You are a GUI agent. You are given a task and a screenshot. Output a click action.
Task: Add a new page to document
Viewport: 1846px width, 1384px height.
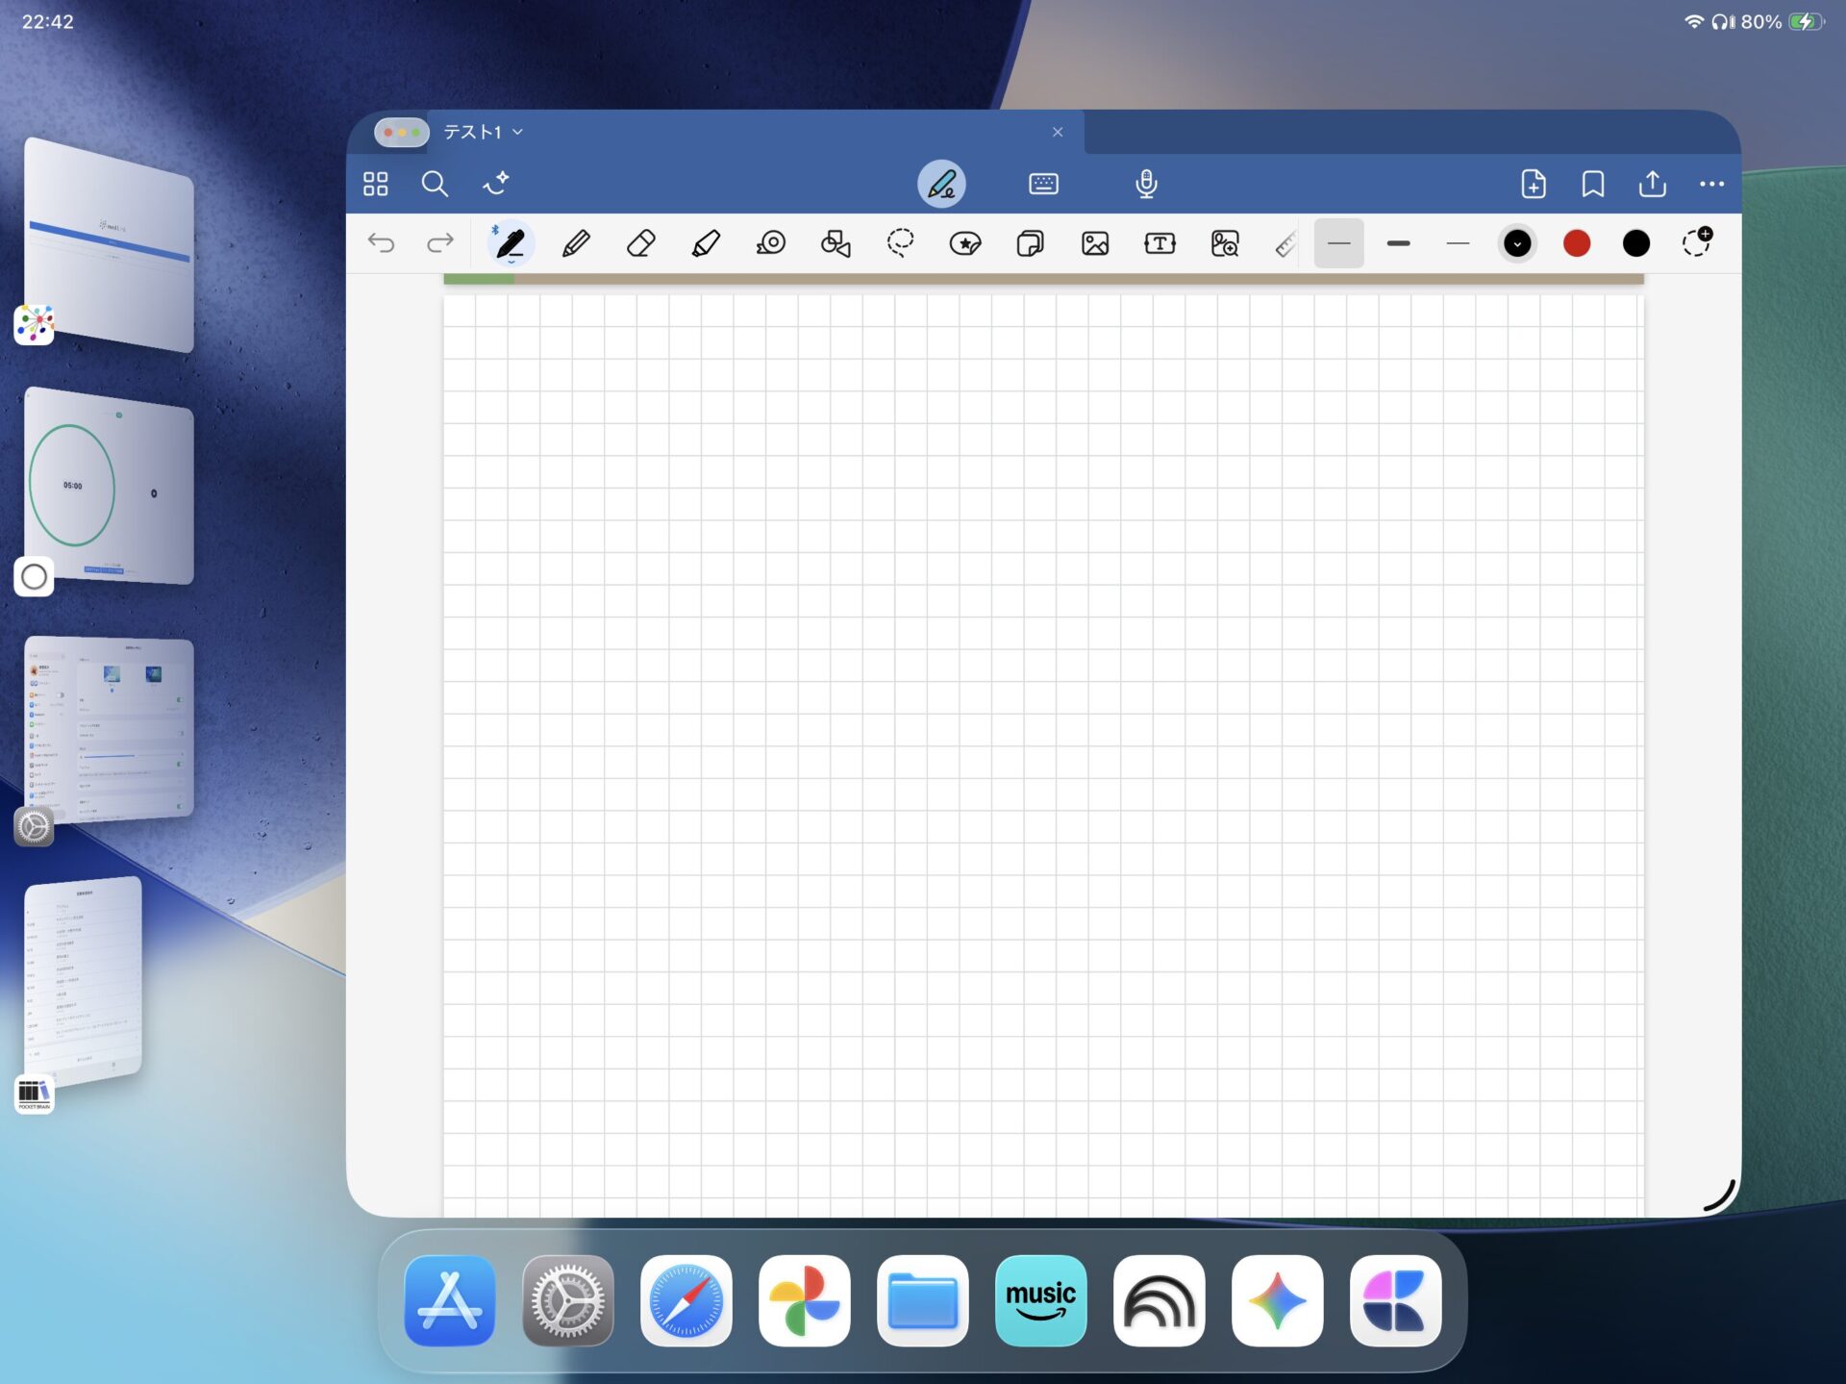coord(1534,184)
